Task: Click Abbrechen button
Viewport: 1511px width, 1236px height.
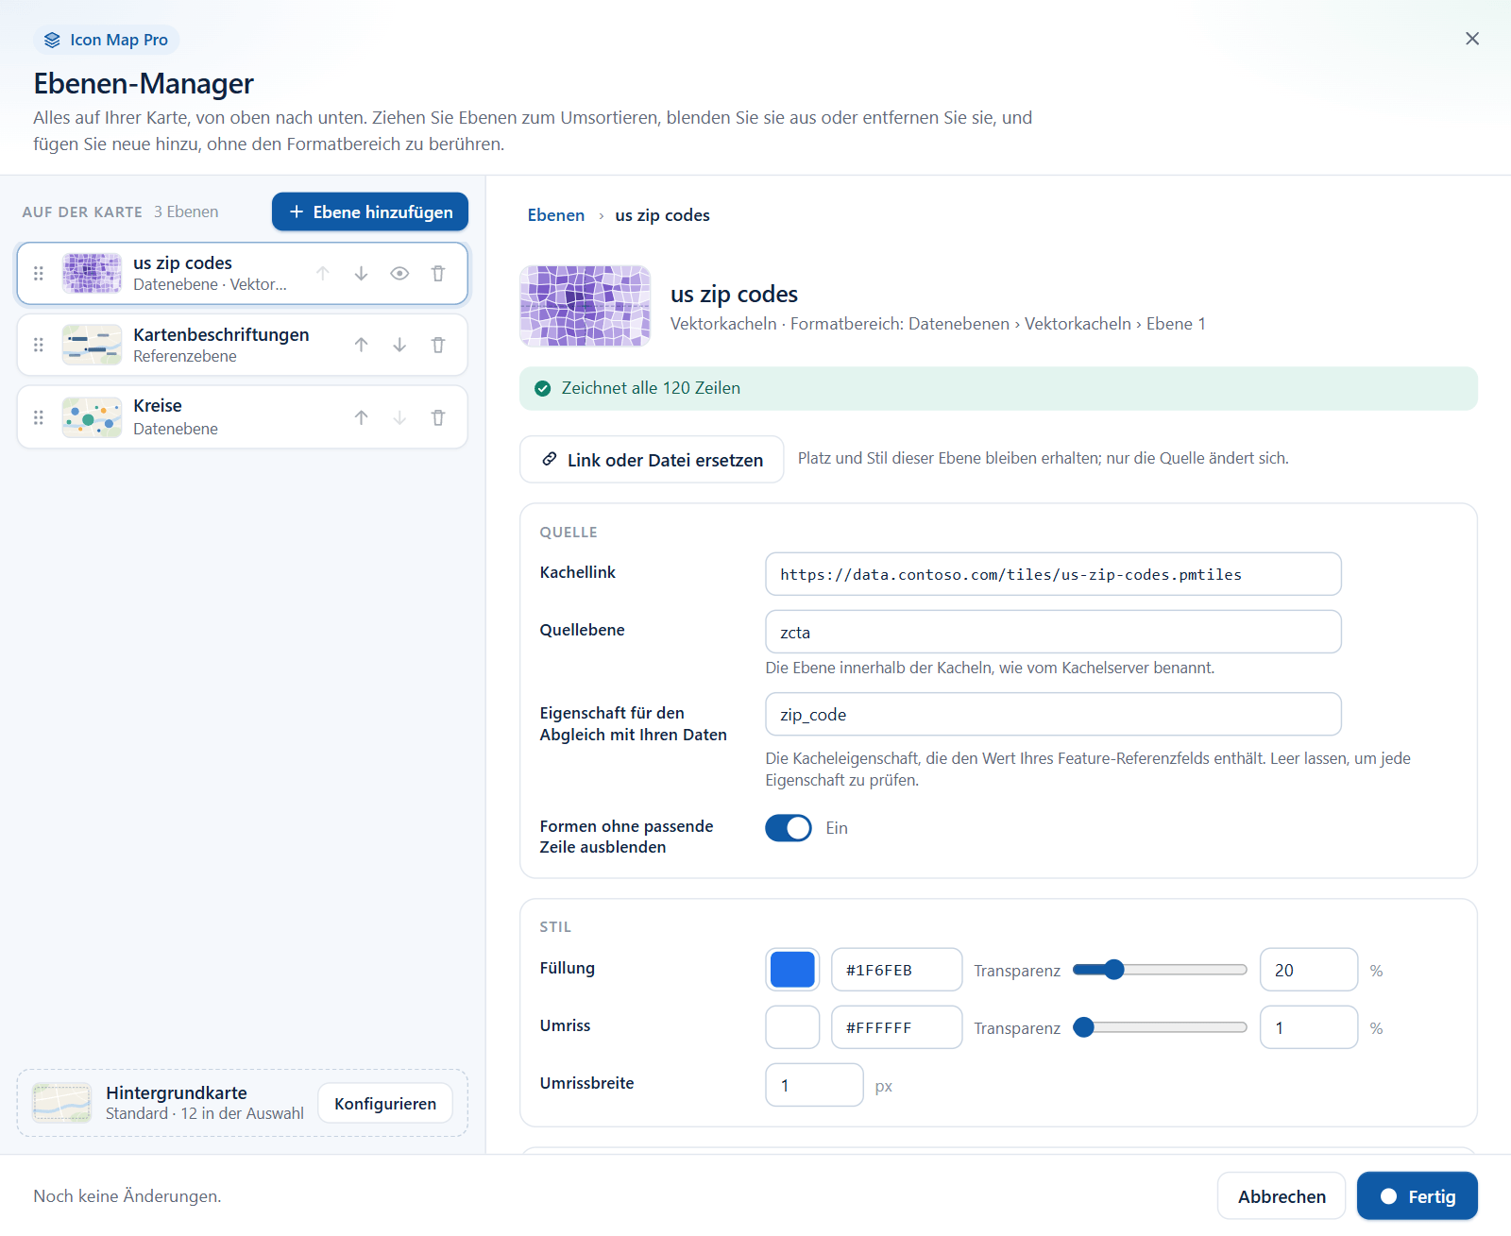Action: (1282, 1196)
